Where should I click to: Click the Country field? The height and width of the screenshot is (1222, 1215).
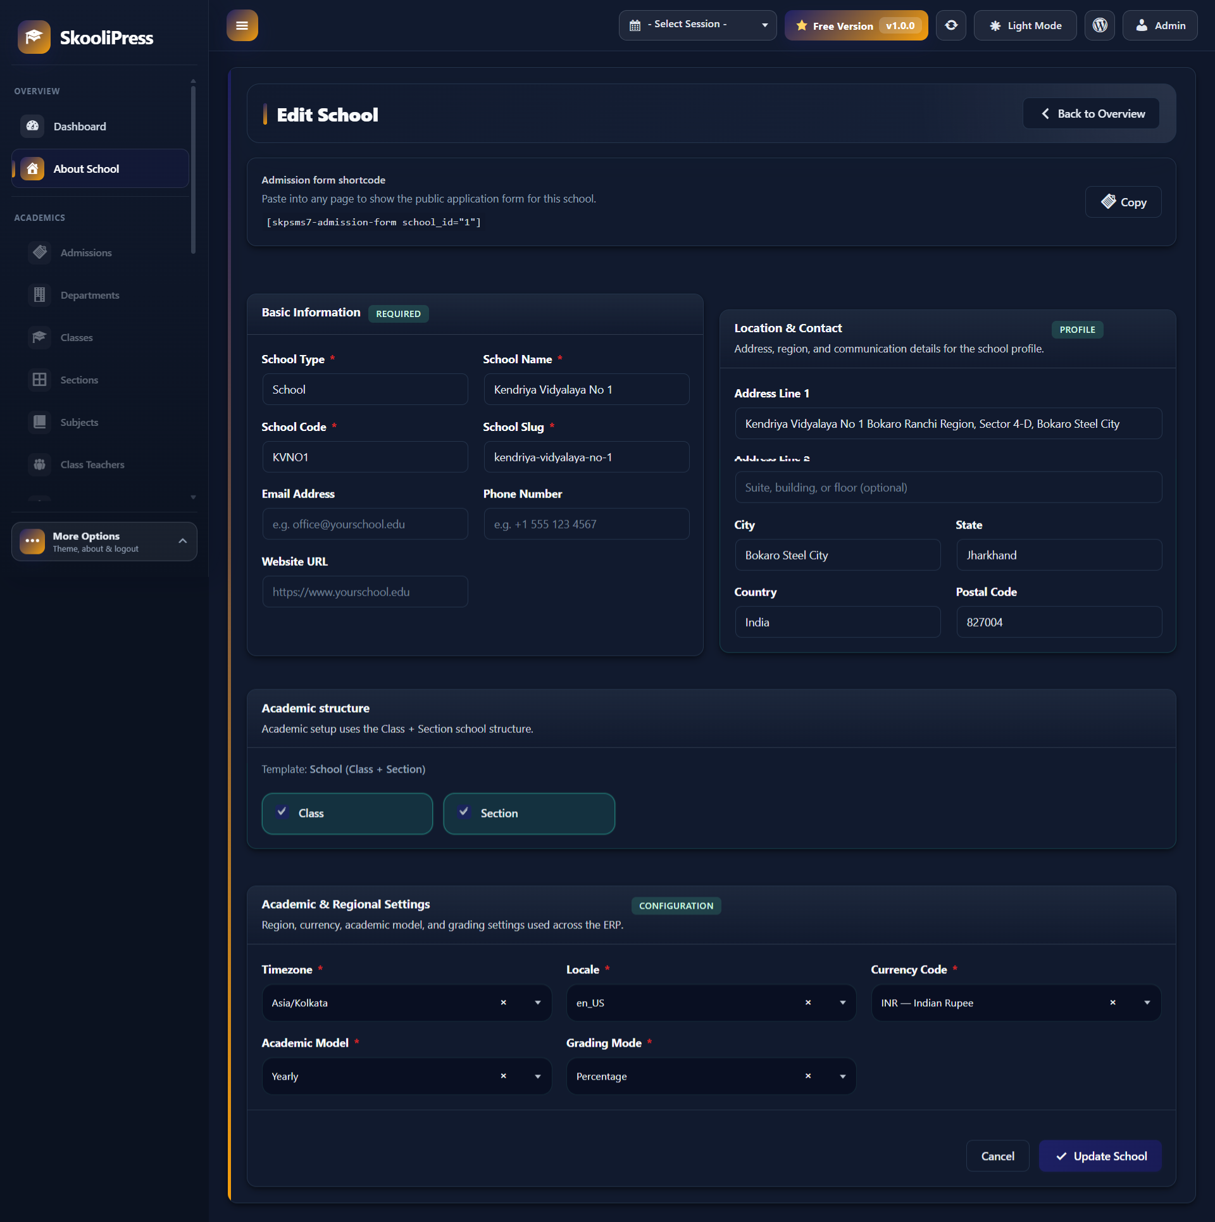coord(838,622)
